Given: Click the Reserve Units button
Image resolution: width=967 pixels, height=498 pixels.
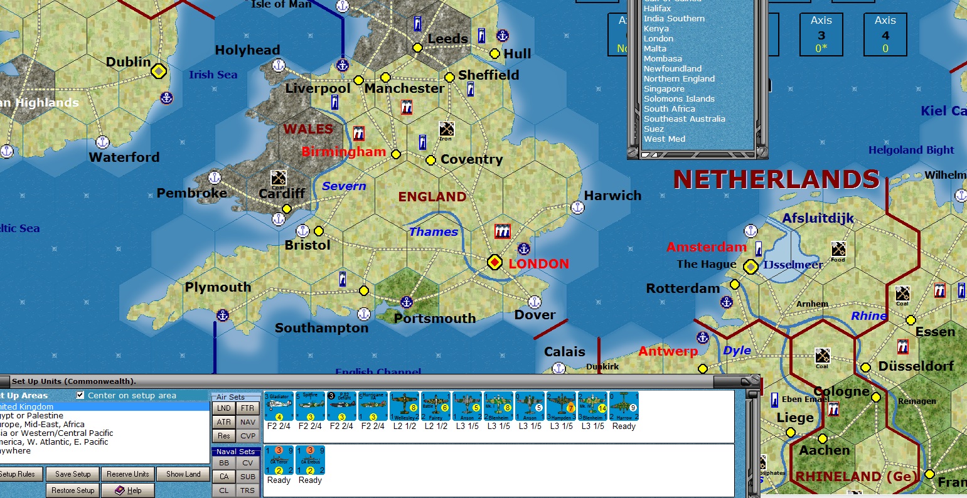Looking at the screenshot, I should tap(128, 474).
